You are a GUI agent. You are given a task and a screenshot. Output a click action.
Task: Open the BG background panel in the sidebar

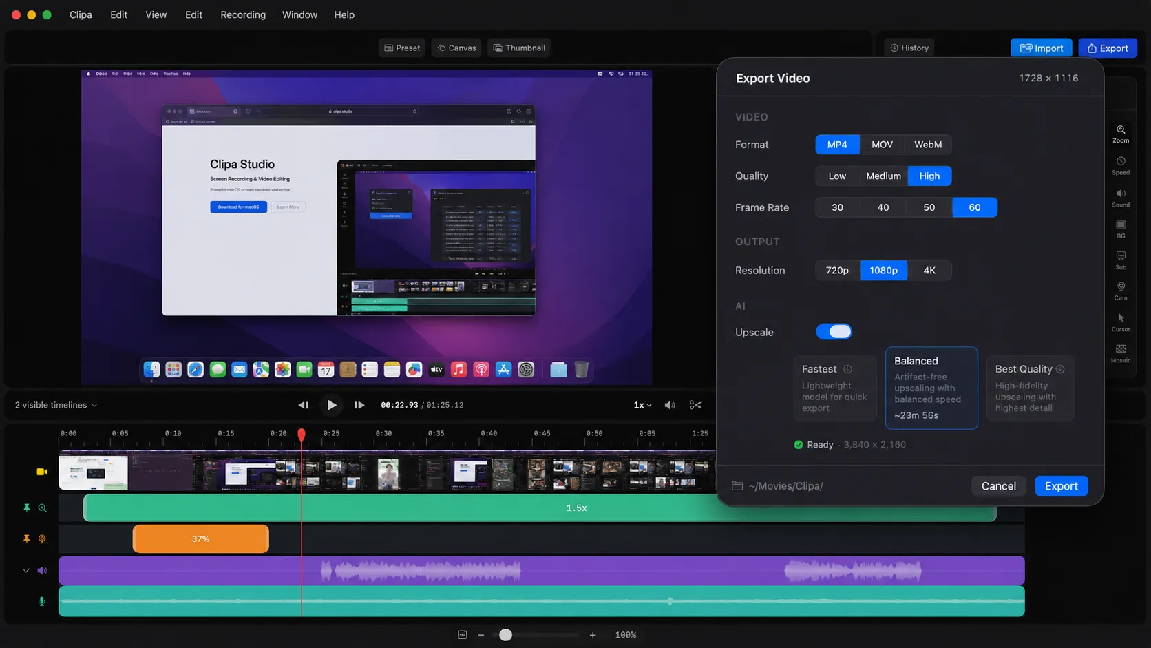coord(1121,229)
